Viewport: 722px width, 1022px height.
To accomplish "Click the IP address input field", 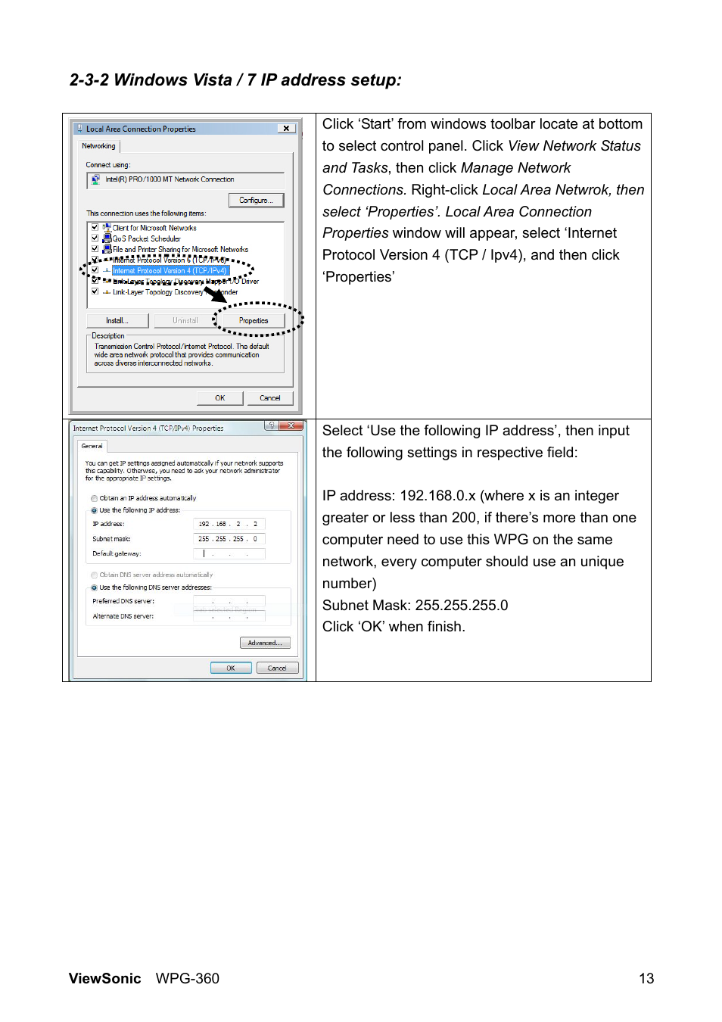I will tap(229, 524).
